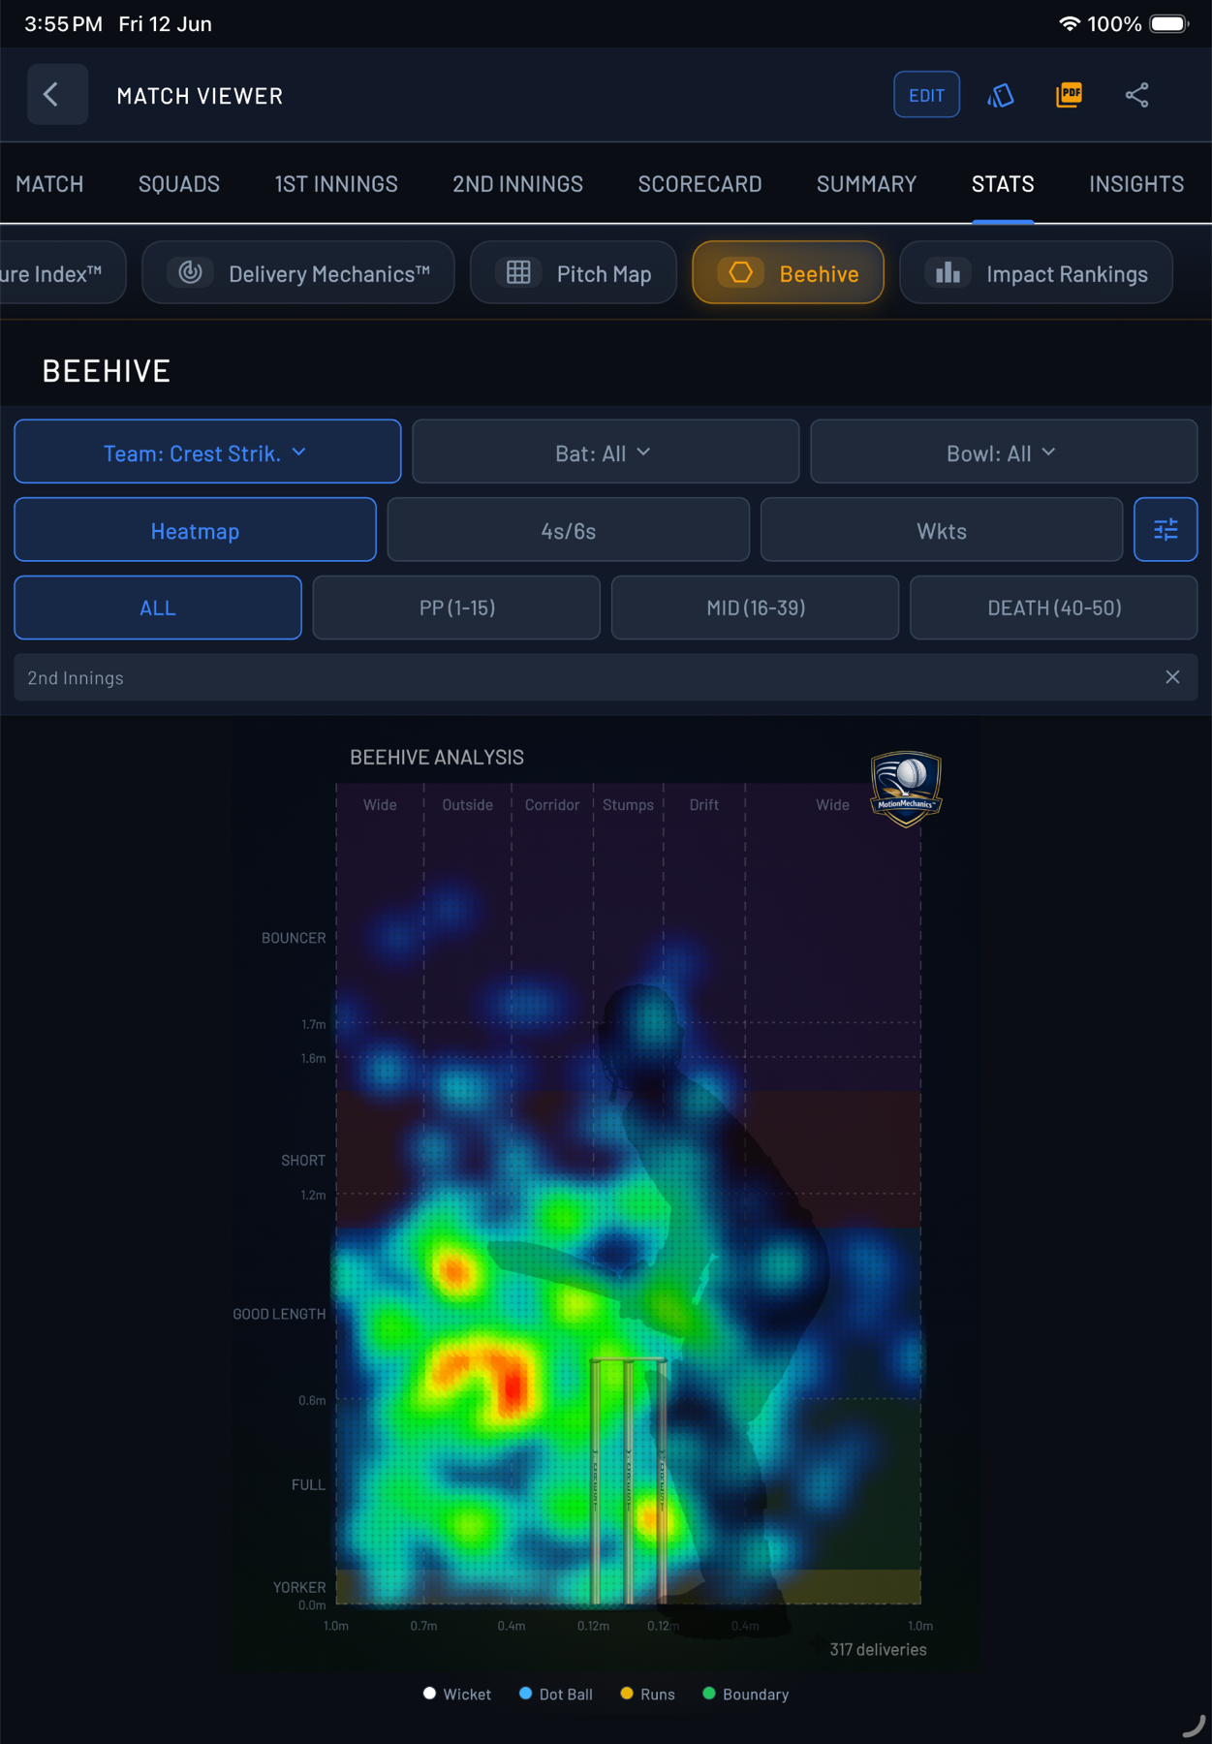1212x1744 pixels.
Task: Expand the Team: Crest Strik. dropdown
Action: (x=207, y=452)
